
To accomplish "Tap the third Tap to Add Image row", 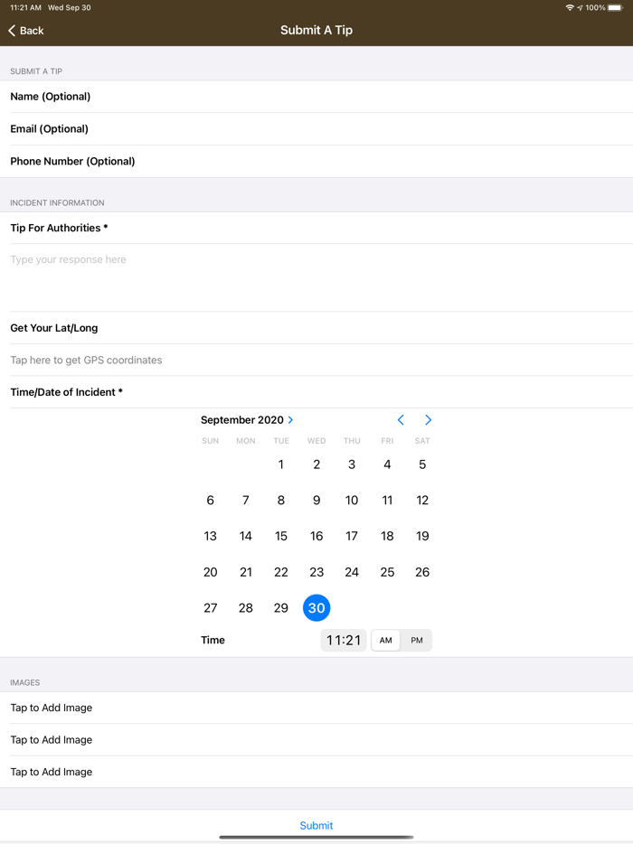I will coord(316,772).
